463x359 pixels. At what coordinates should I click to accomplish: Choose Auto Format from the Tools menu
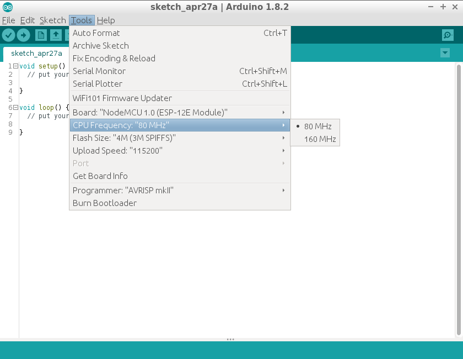click(180, 33)
